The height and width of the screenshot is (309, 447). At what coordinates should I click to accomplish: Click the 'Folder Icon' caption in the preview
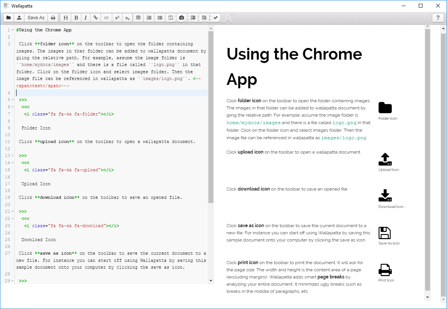388,118
